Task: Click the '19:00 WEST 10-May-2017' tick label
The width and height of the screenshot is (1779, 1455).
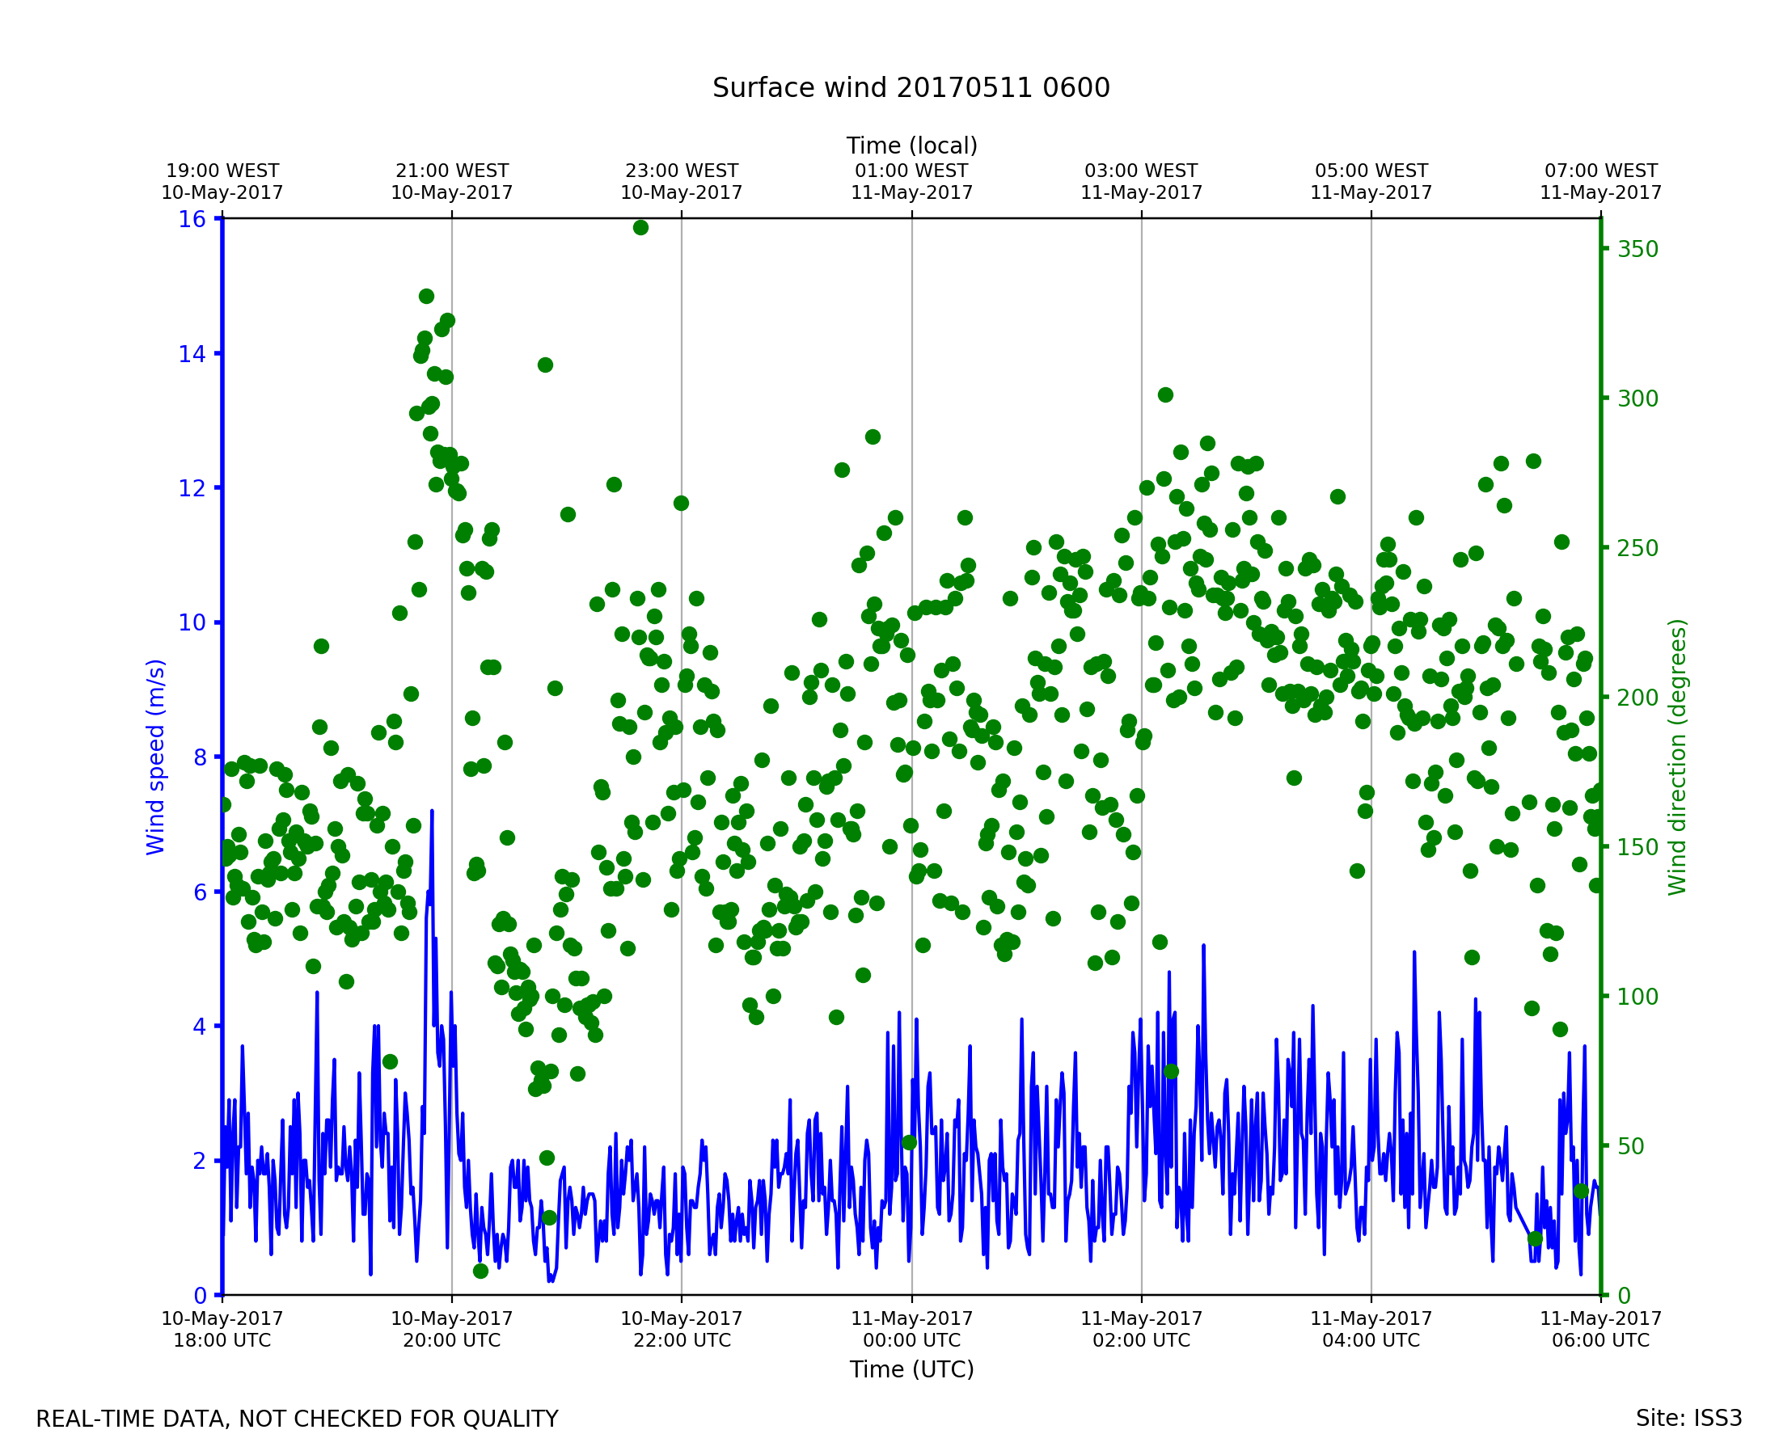Action: tap(222, 182)
